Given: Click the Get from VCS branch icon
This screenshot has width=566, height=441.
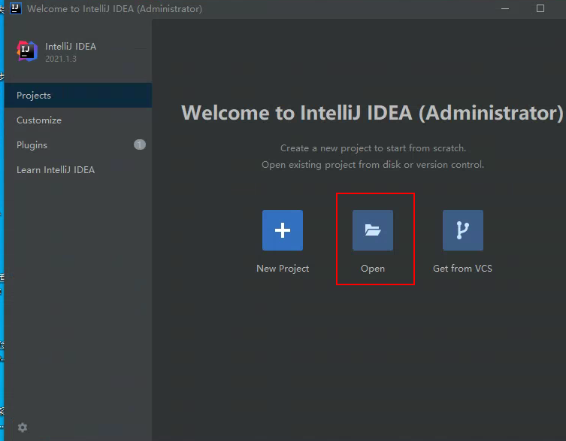Looking at the screenshot, I should click(x=462, y=230).
